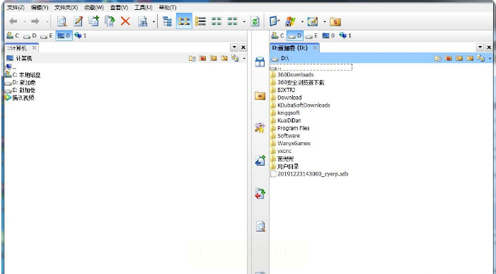Click the view file magnifier icon
496x274 pixels.
62,21
